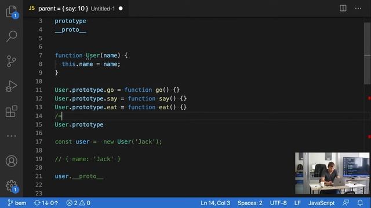Viewport: 371px width, 208px height.
Task: Open the Search view icon
Action: coord(12,36)
